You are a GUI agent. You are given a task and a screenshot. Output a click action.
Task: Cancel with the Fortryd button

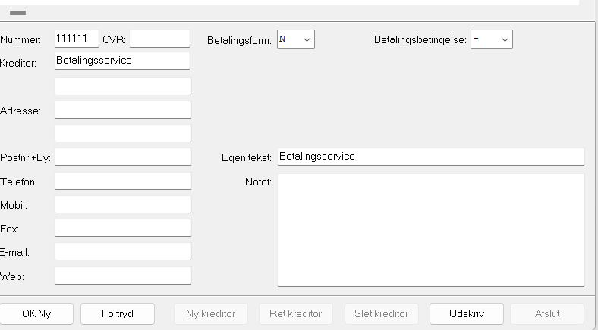118,313
